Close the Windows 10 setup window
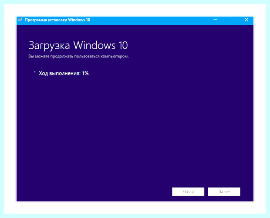 tap(246, 20)
